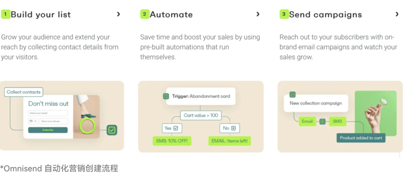Select the SMS channel tag
The height and width of the screenshot is (174, 403).
(337, 121)
